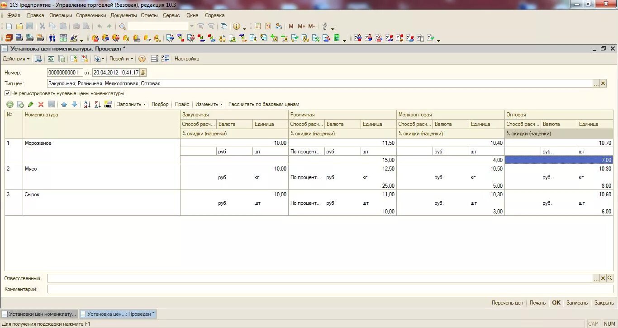Expand the Заполнить dropdown

[132, 104]
